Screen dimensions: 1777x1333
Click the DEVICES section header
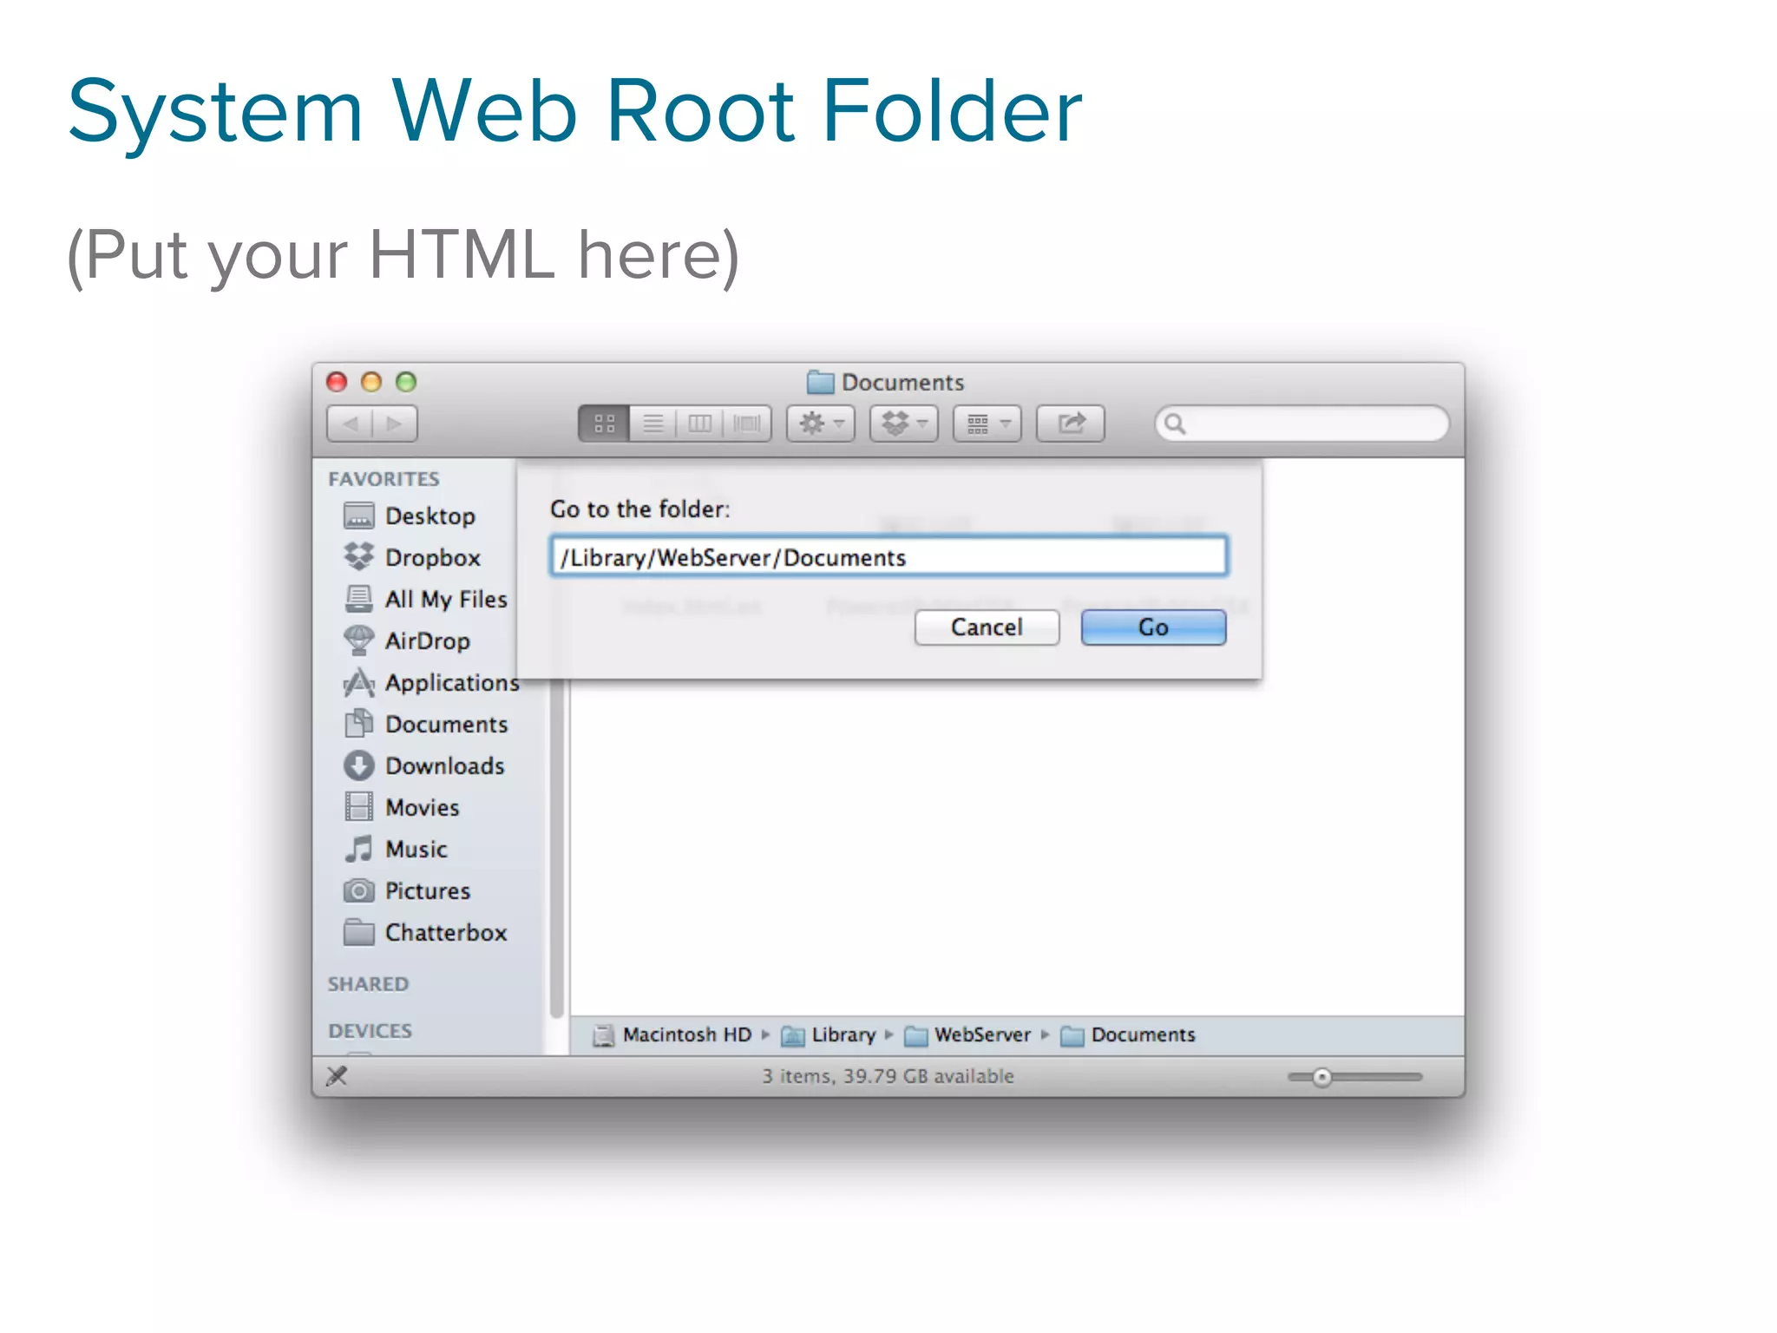[x=370, y=1030]
